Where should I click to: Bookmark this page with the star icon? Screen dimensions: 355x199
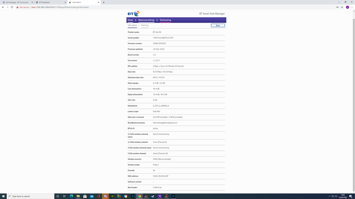coord(342,7)
